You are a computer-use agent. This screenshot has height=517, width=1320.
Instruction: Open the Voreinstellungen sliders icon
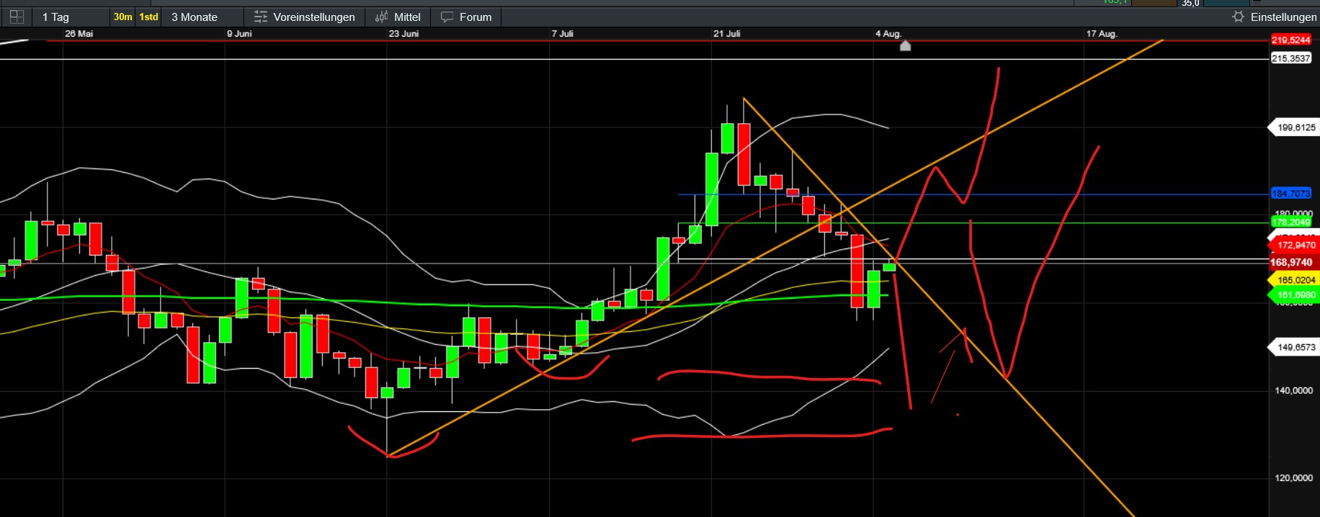pos(260,17)
